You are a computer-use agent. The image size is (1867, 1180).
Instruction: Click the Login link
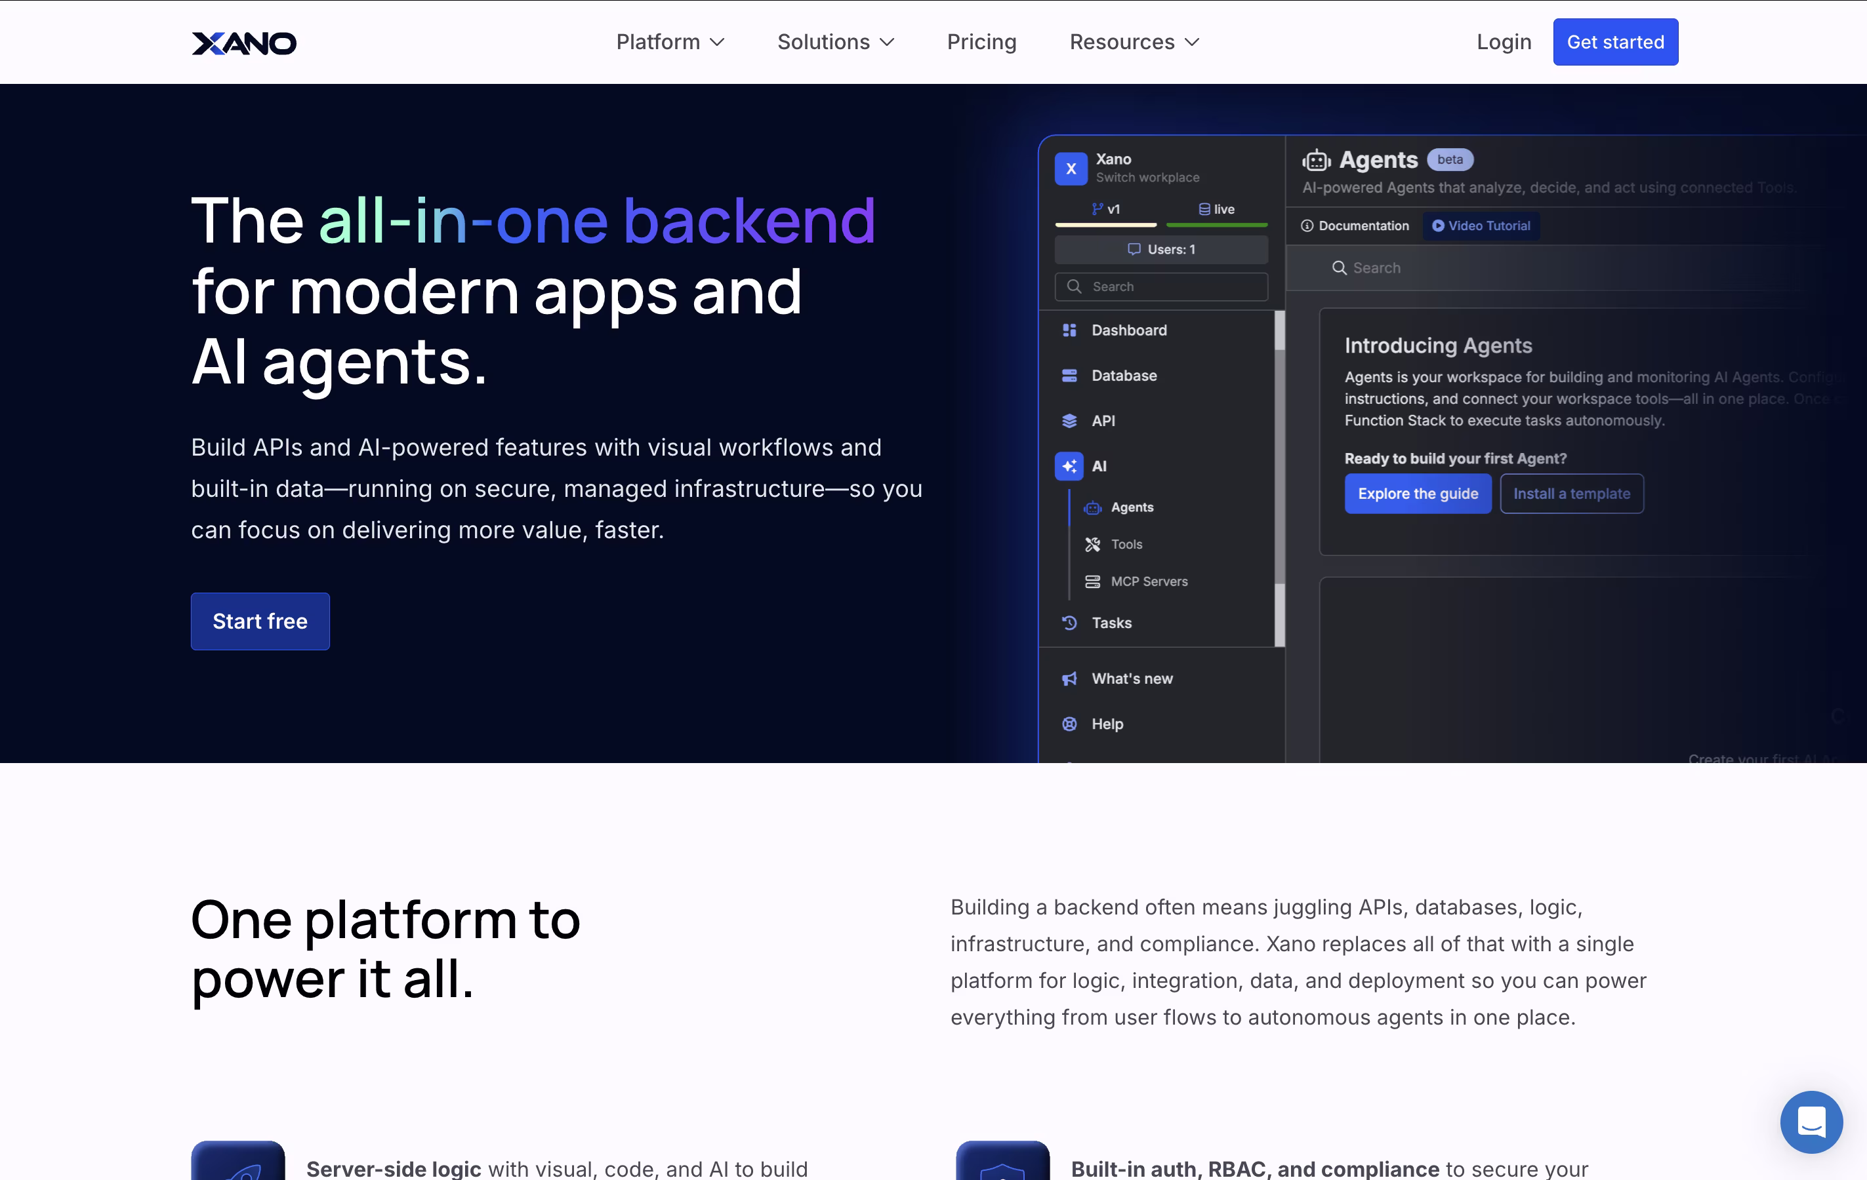1504,42
